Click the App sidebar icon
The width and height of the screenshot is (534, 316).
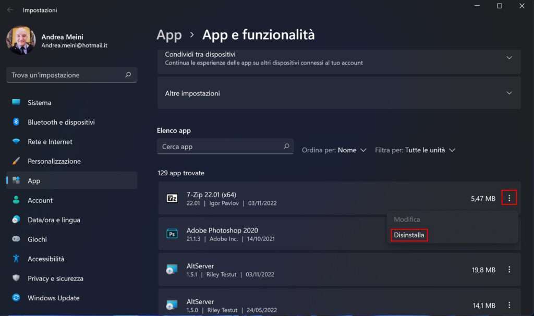(16, 180)
